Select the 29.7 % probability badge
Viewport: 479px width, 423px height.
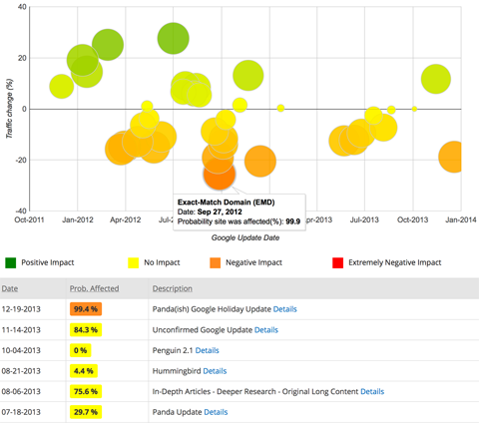pyautogui.click(x=86, y=412)
